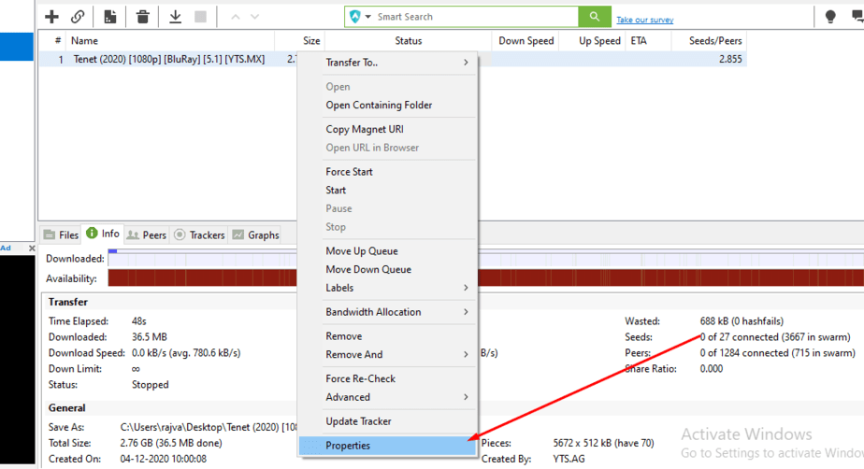
Task: Open search provider dropdown next to shield
Action: [368, 17]
